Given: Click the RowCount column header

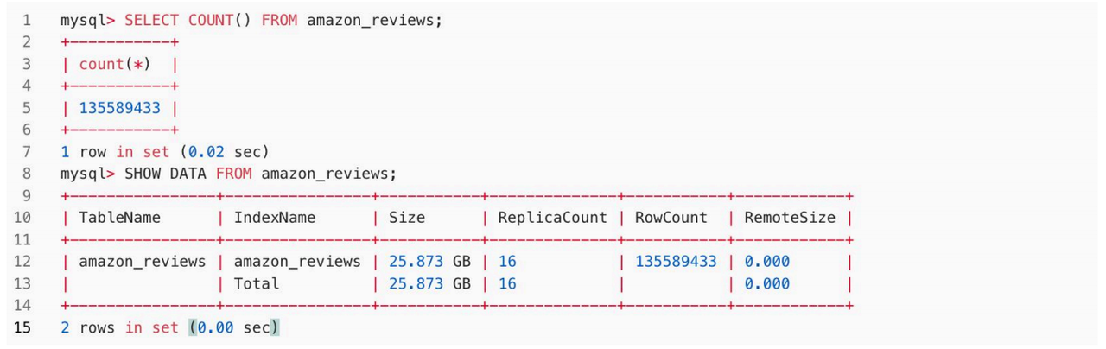Looking at the screenshot, I should tap(671, 218).
